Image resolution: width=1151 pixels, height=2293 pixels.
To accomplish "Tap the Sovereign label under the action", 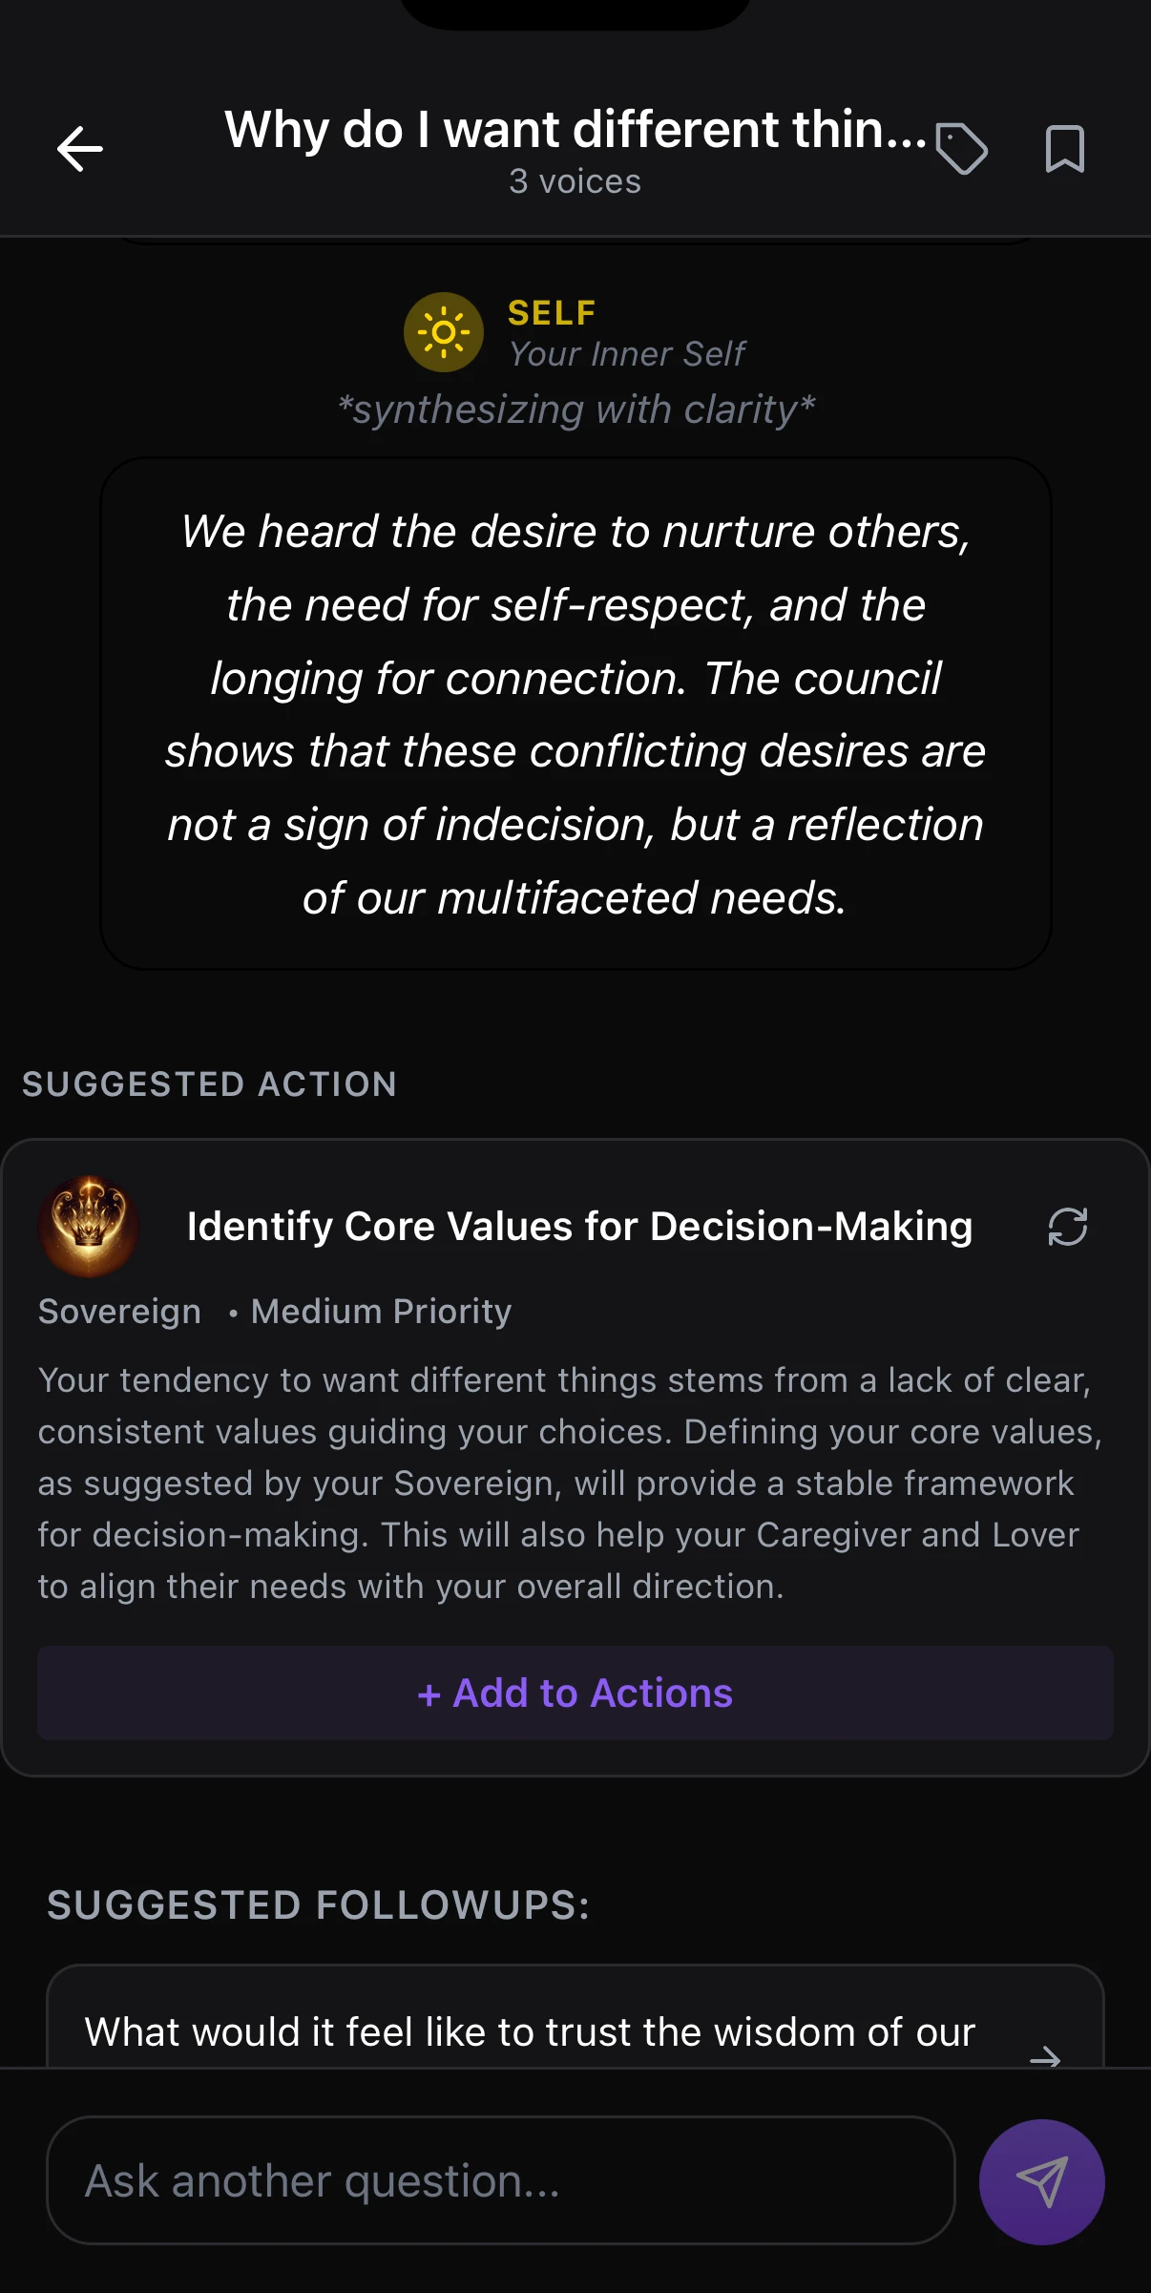I will [119, 1312].
